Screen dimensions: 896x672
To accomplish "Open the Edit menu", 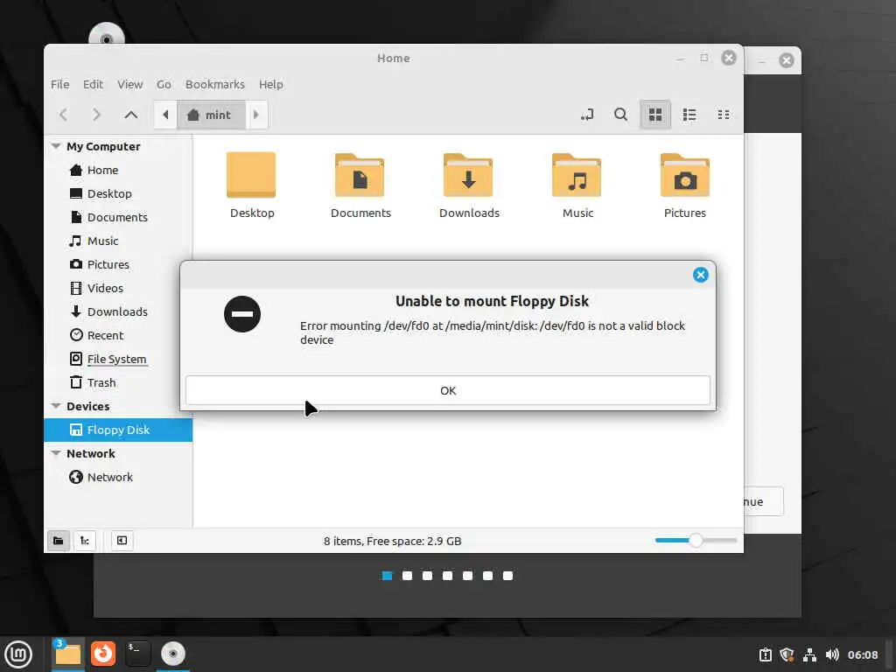I will [x=93, y=85].
